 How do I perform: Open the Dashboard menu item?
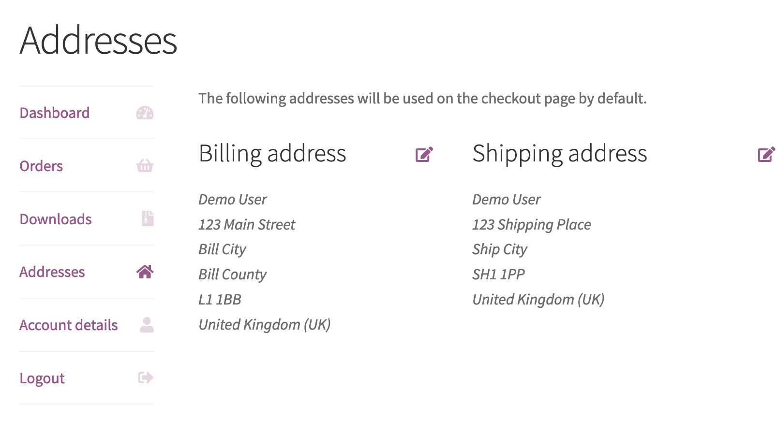point(54,113)
